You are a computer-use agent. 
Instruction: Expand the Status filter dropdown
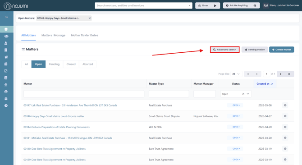(x=248, y=94)
